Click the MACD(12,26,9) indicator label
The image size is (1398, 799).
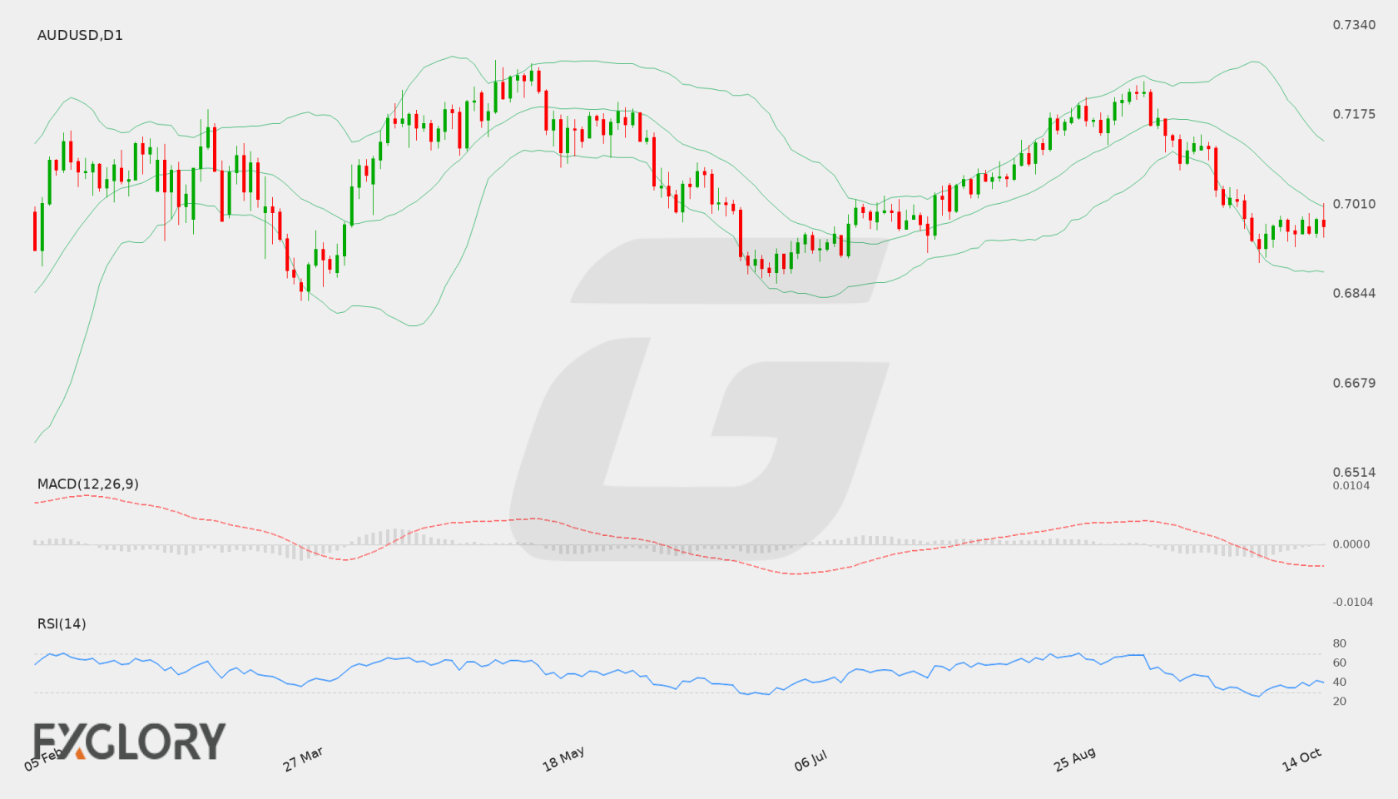87,484
